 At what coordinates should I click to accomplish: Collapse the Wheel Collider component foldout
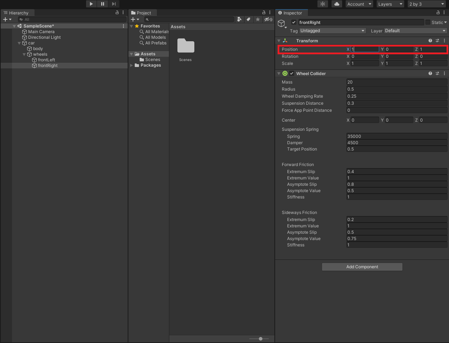[279, 74]
